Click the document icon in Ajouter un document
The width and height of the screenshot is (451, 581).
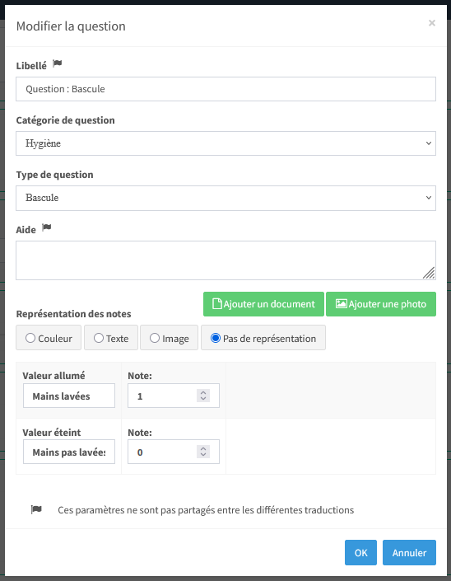click(x=217, y=304)
